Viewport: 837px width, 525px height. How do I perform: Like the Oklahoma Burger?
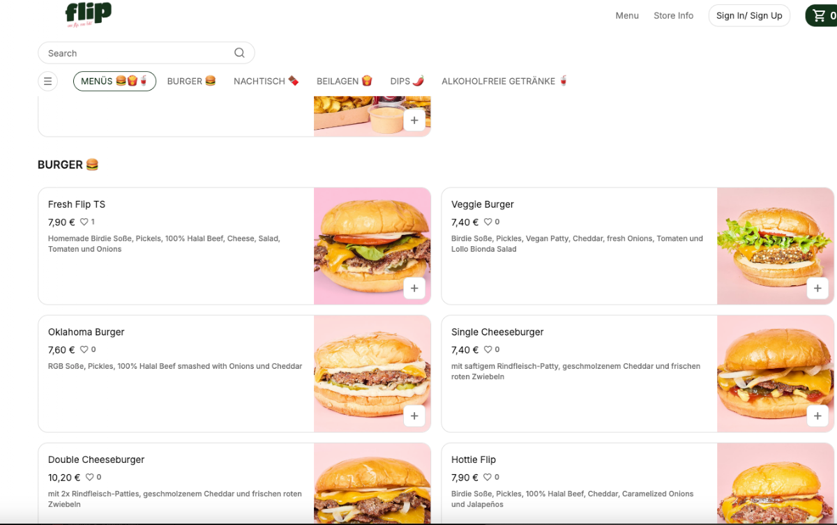[x=84, y=349]
